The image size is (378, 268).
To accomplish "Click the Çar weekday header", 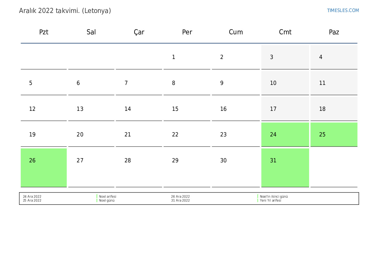I will tap(139, 32).
